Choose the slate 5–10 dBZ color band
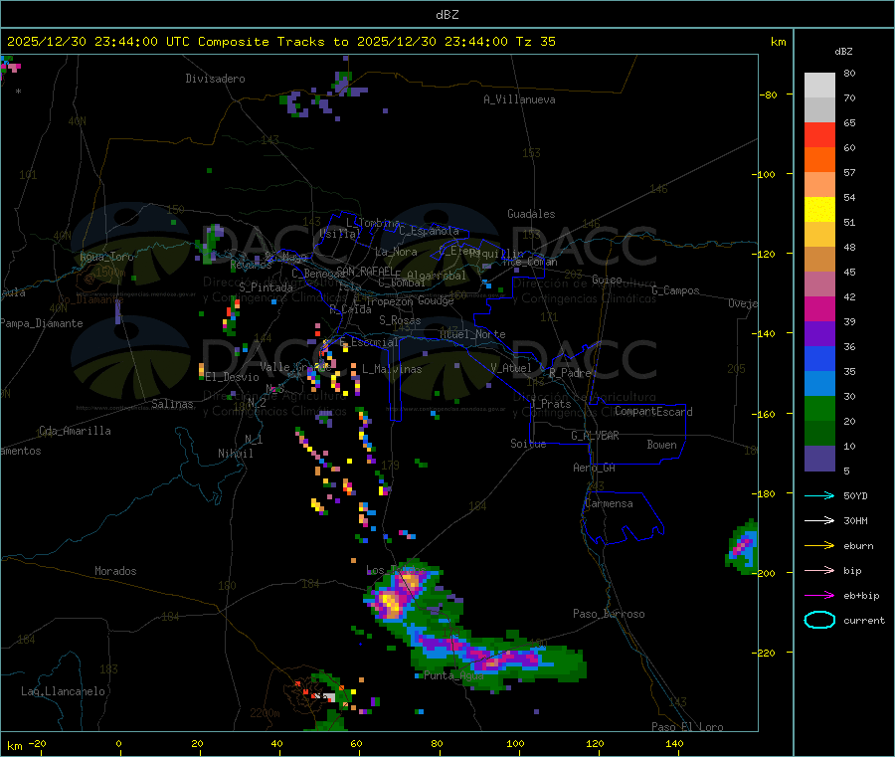Image resolution: width=895 pixels, height=757 pixels. click(819, 459)
